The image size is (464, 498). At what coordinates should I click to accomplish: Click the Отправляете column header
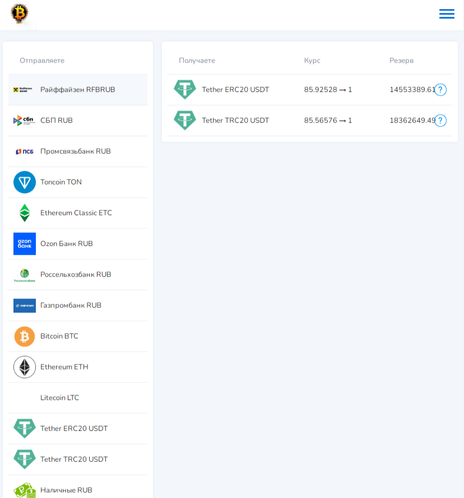click(42, 60)
